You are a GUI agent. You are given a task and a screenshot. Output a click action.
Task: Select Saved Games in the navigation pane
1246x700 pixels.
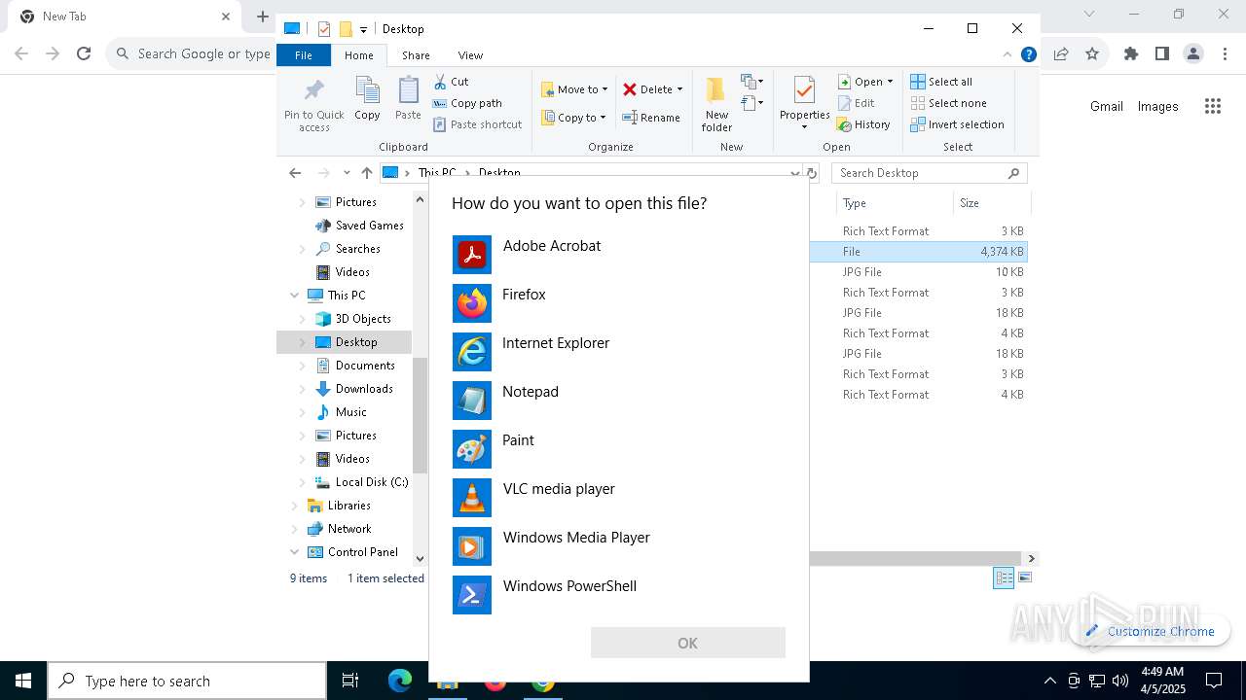pyautogui.click(x=369, y=226)
